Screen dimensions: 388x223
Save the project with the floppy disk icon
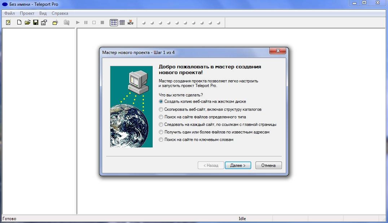36,22
